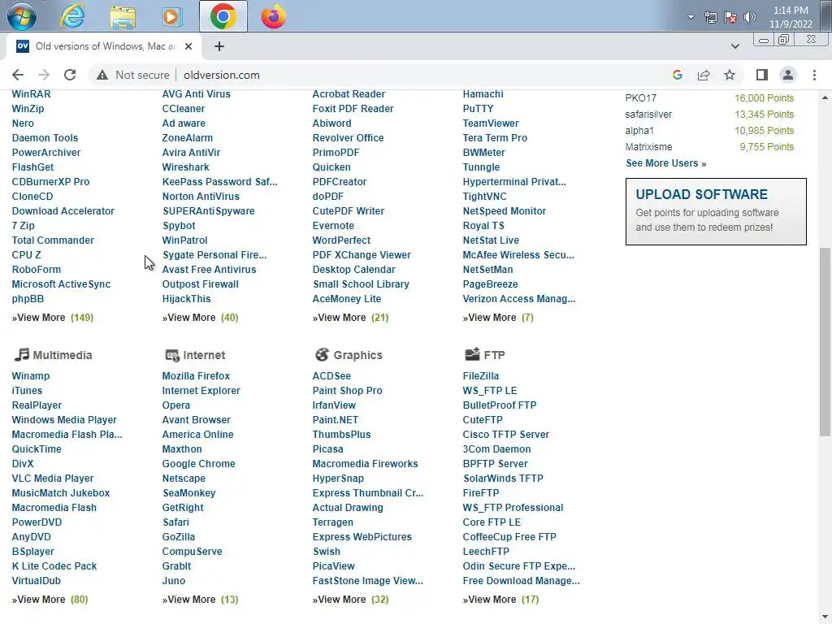Open the Multimedia category heading
The height and width of the screenshot is (624, 832).
point(62,355)
